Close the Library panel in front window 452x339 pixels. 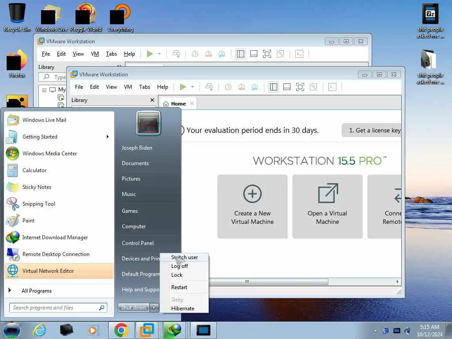click(x=152, y=100)
